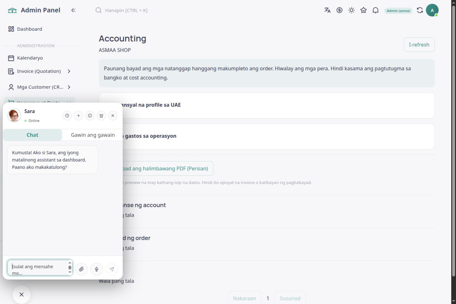Screen dimensions: 456x304
Task: Switch to Gawin ang gawain tab
Action: click(93, 135)
